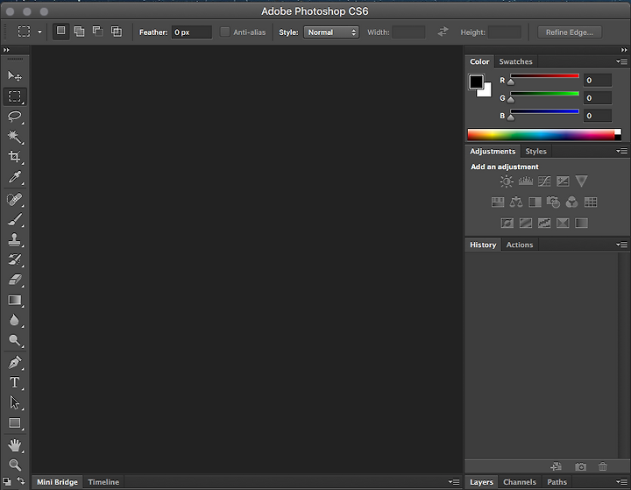Open the History panel flyout menu
This screenshot has width=631, height=490.
621,245
